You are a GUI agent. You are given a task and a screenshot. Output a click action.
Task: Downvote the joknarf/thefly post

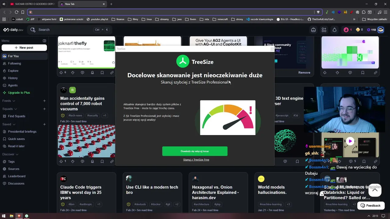[x=73, y=73]
